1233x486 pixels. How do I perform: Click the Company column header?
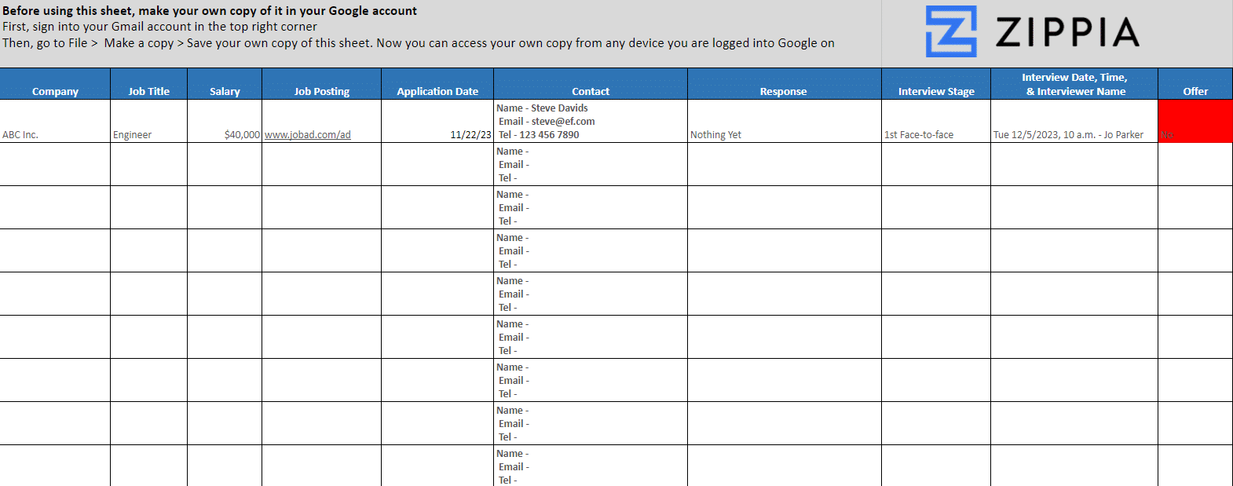pos(55,91)
